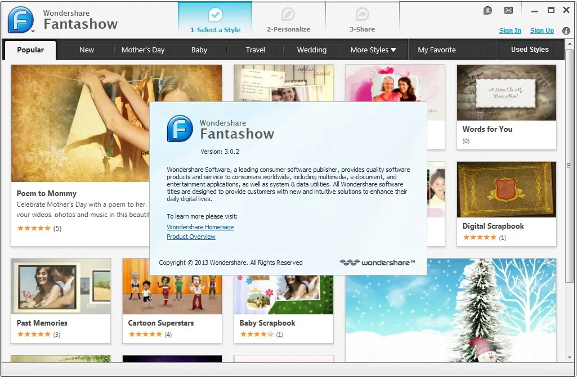
Task: Go to the 3-Share step
Action: 362,21
